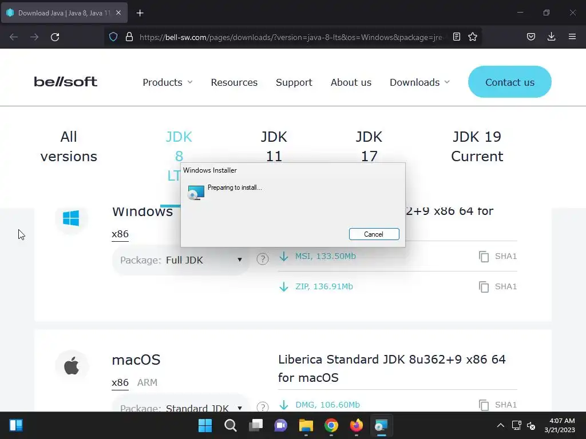The width and height of the screenshot is (586, 439).
Task: Go to the bellsoft logo homepage
Action: point(65,82)
